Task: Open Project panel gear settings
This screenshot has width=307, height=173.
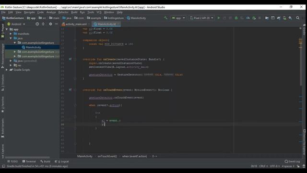Action: pyautogui.click(x=50, y=24)
